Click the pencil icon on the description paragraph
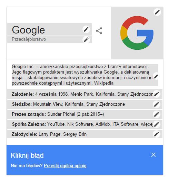 point(156,76)
